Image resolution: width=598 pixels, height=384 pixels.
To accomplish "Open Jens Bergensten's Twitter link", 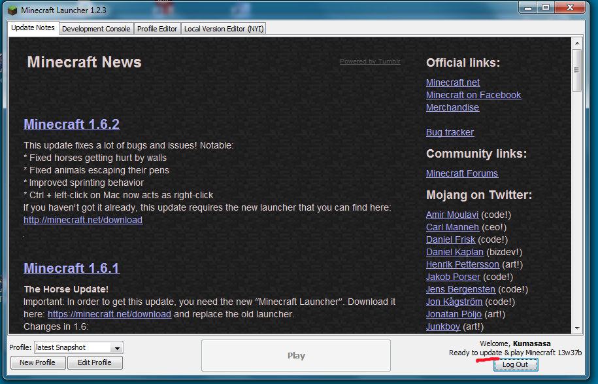I will [x=460, y=289].
